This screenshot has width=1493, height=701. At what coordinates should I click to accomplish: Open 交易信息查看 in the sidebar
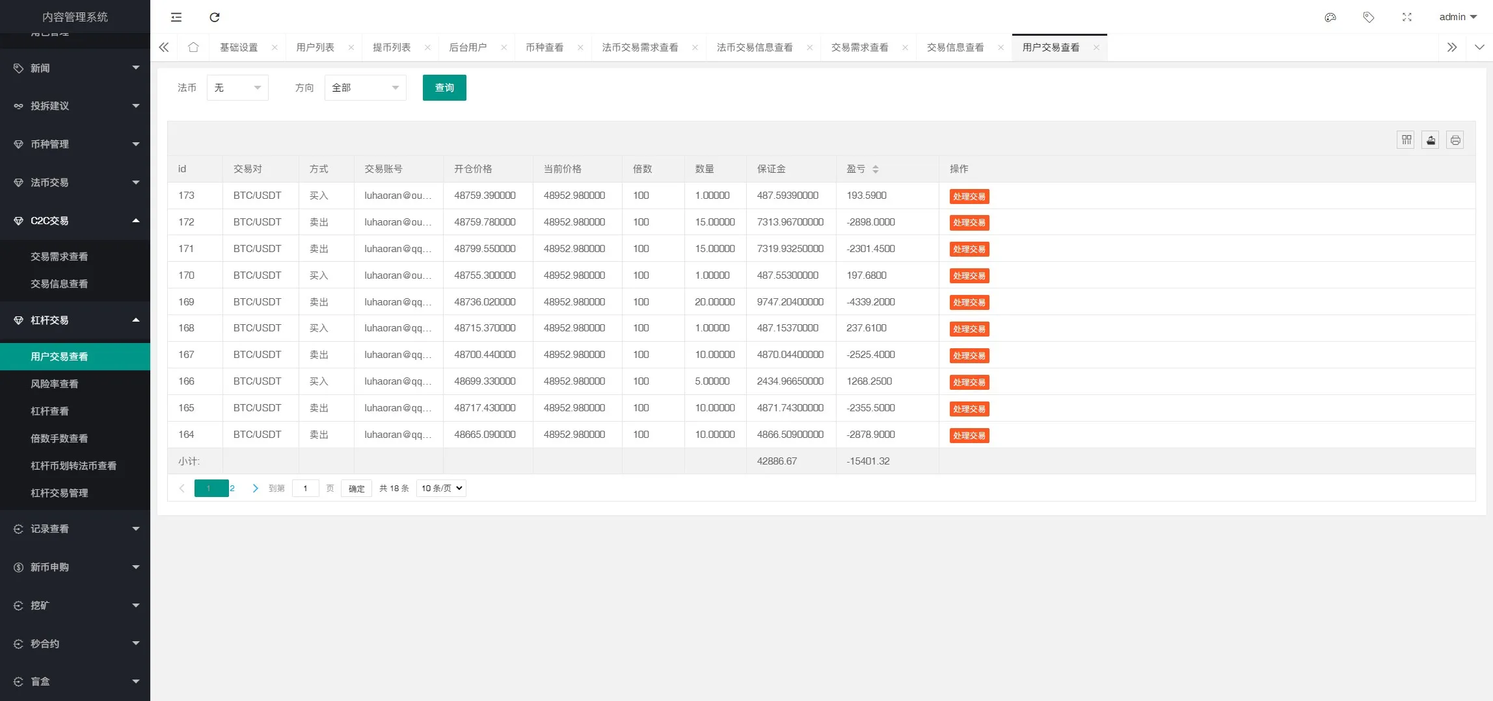(75, 284)
